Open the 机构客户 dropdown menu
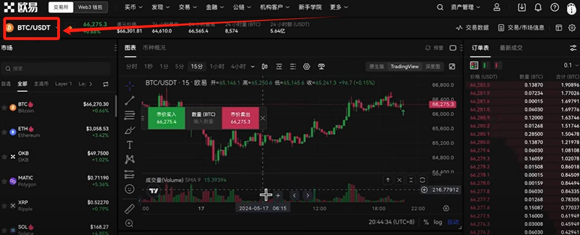Image resolution: width=580 pixels, height=235 pixels. (275, 7)
